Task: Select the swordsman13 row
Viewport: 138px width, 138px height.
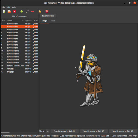Action: pos(19,60)
